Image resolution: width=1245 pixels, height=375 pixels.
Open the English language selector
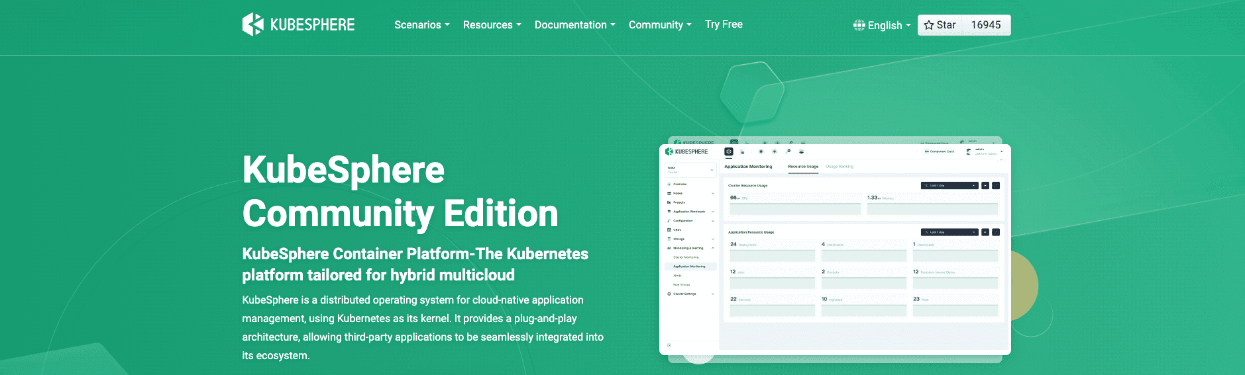pyautogui.click(x=882, y=25)
